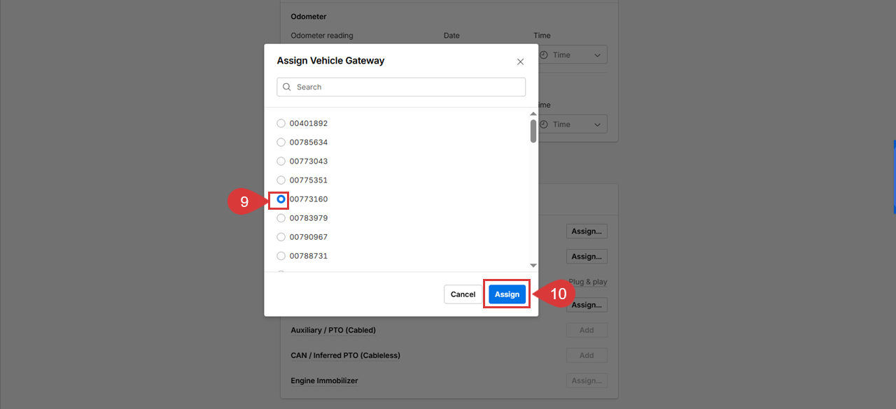Image resolution: width=896 pixels, height=409 pixels.
Task: Click the X to dismiss the Assign Vehicle Gateway dialog
Action: click(520, 62)
